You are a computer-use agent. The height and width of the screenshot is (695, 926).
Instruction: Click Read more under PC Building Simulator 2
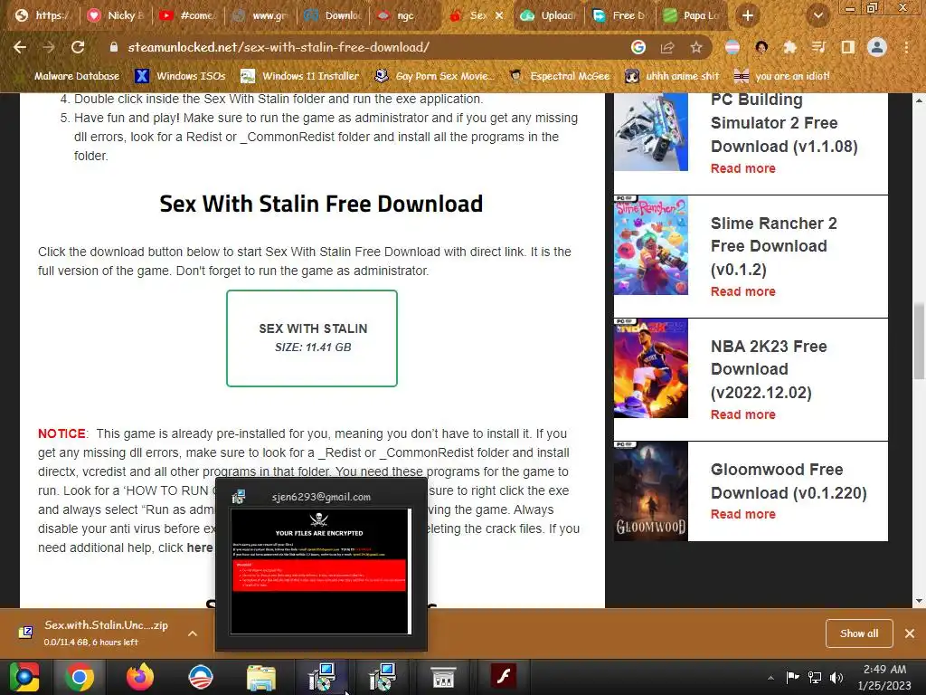(x=743, y=168)
